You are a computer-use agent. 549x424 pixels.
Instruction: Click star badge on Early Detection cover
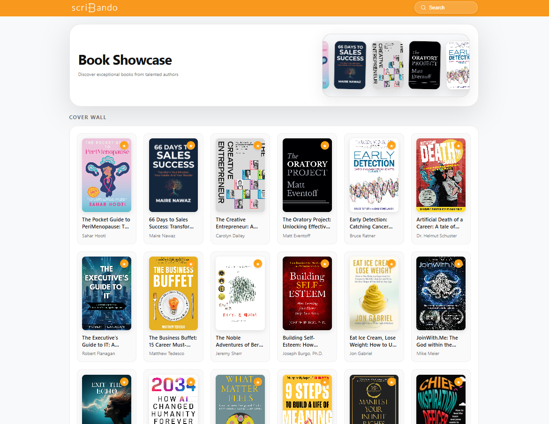pyautogui.click(x=391, y=145)
